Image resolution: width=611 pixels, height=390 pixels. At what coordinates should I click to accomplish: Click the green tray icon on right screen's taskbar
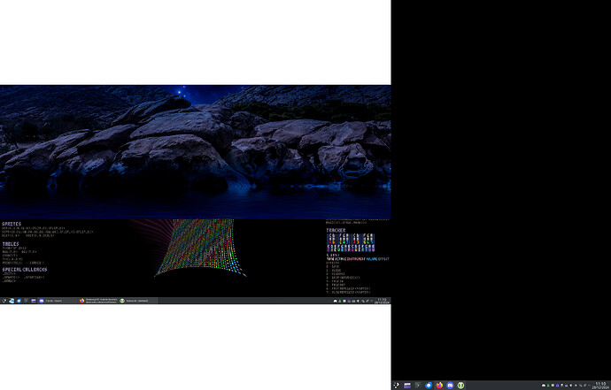point(548,386)
